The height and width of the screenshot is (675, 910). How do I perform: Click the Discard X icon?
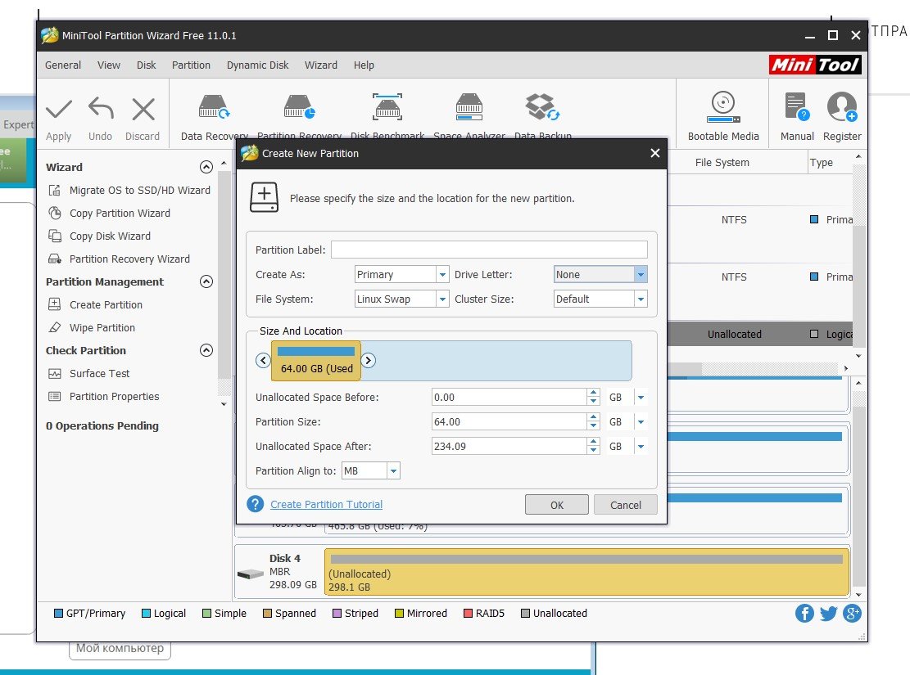pyautogui.click(x=143, y=110)
